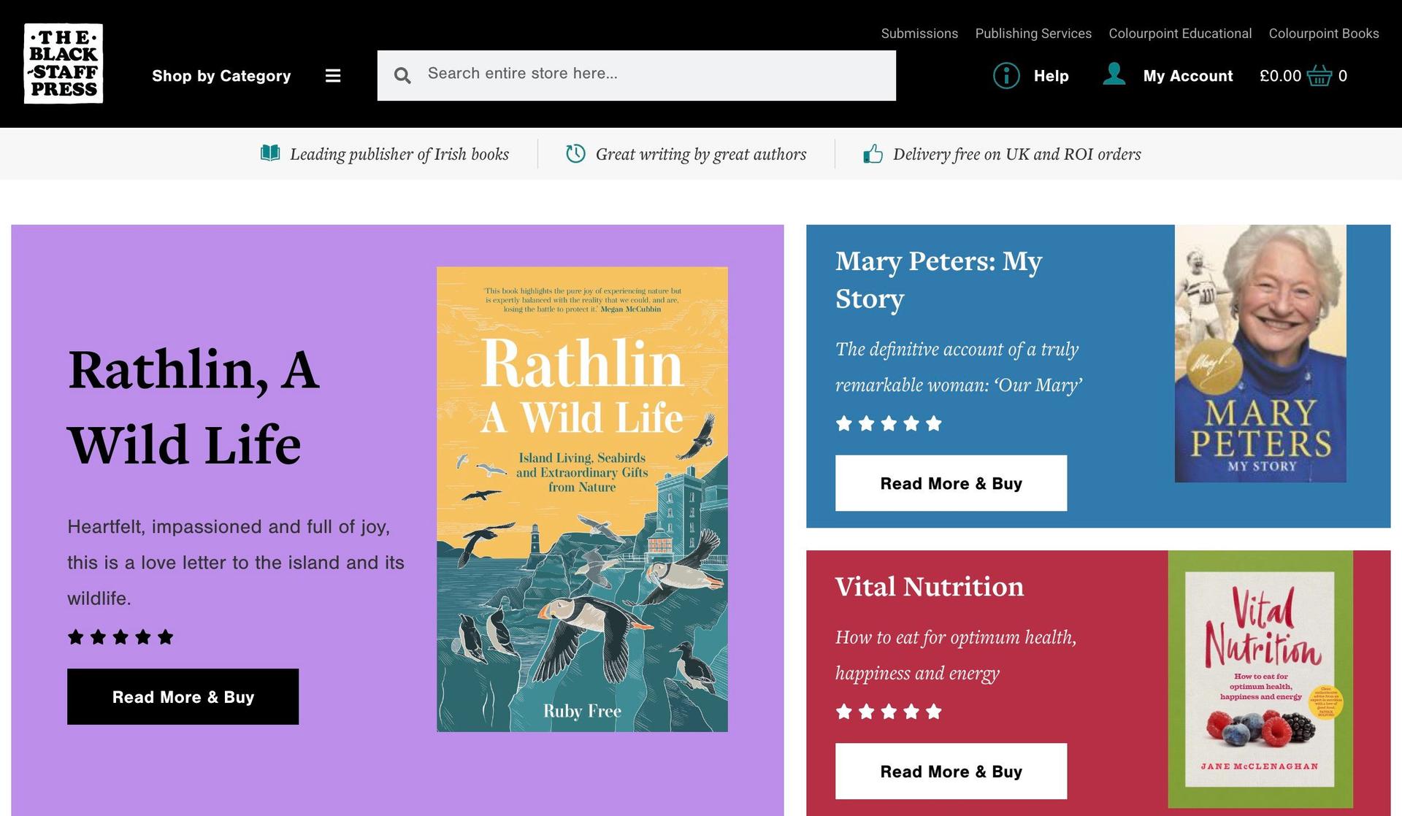Click the Mary Peters: My Story heading
The image size is (1402, 816).
939,280
